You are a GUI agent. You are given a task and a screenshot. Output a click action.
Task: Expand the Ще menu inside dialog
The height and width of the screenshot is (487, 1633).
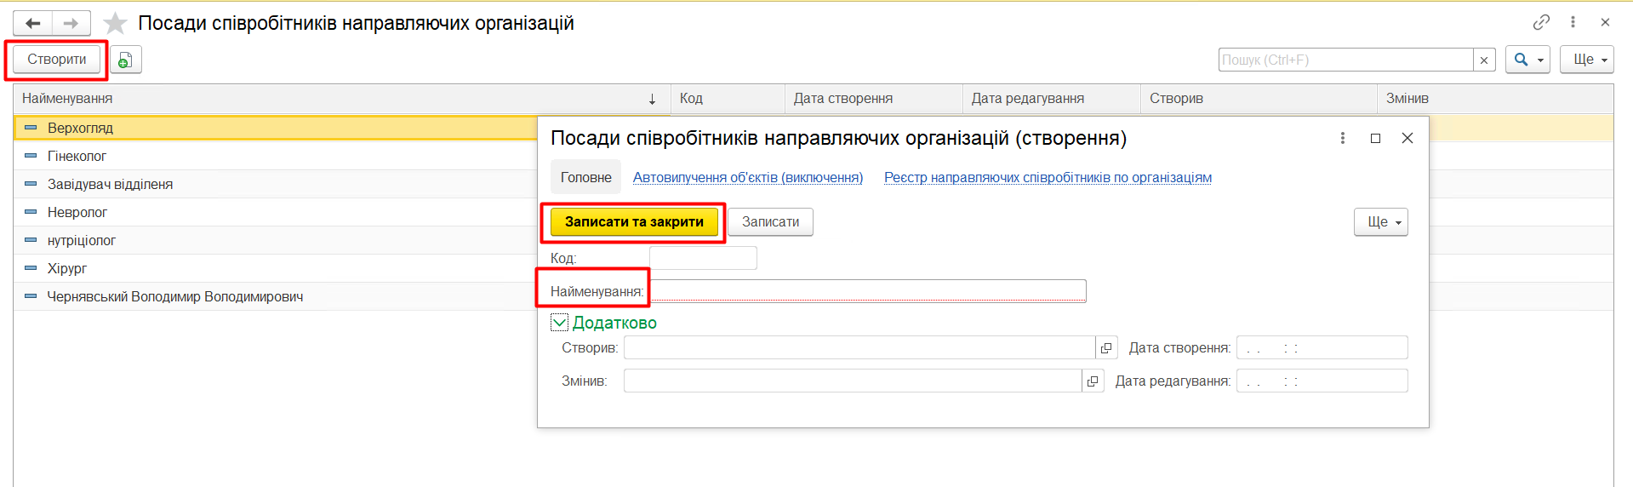click(x=1380, y=222)
